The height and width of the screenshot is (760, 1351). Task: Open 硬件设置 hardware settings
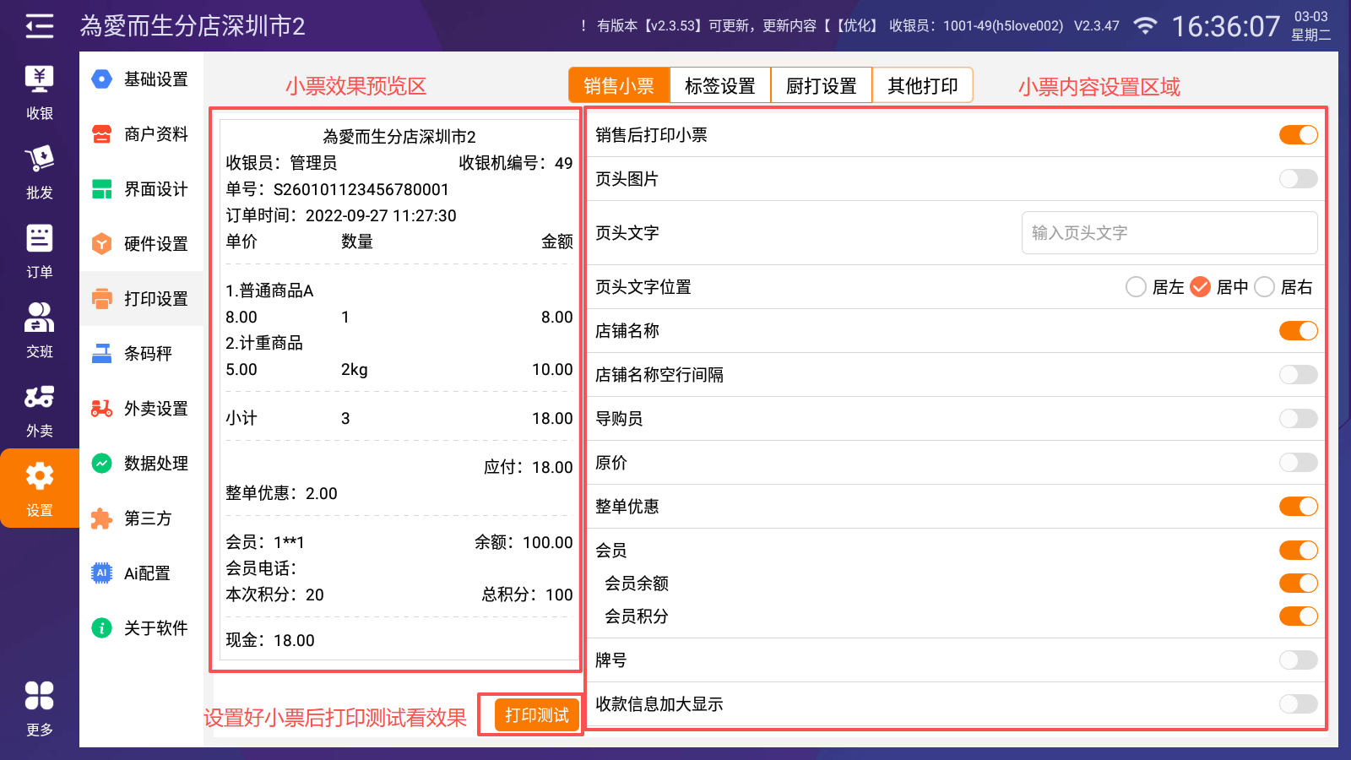141,244
